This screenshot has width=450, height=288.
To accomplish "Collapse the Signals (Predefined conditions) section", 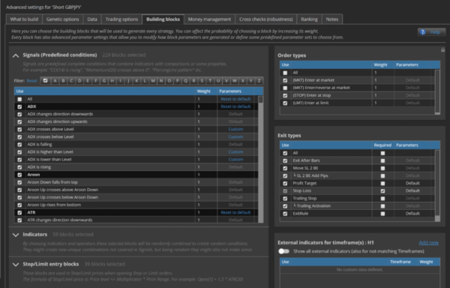I will point(16,55).
